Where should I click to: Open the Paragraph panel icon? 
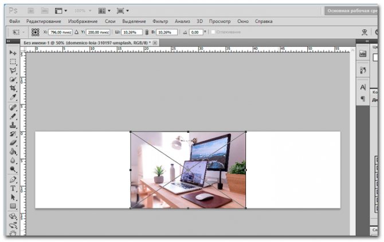tap(363, 98)
